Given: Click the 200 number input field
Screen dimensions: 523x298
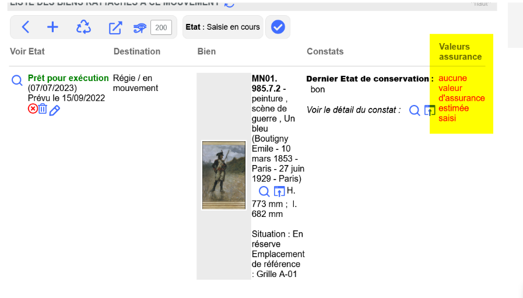Looking at the screenshot, I should [x=160, y=27].
